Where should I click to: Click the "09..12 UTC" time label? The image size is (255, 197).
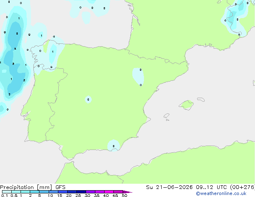tap(212, 187)
